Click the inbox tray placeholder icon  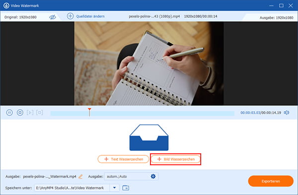point(149,137)
